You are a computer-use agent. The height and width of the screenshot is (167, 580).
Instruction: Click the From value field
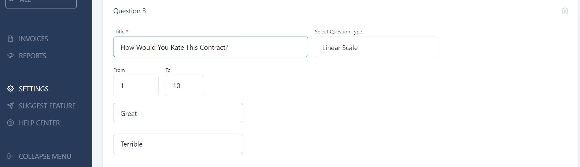(x=136, y=85)
